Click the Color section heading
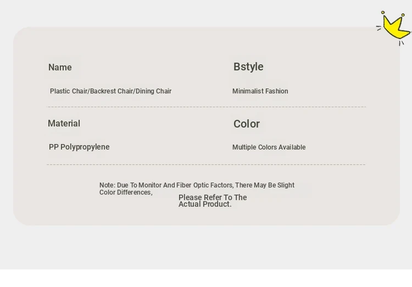Image resolution: width=412 pixels, height=287 pixels. [x=247, y=124]
